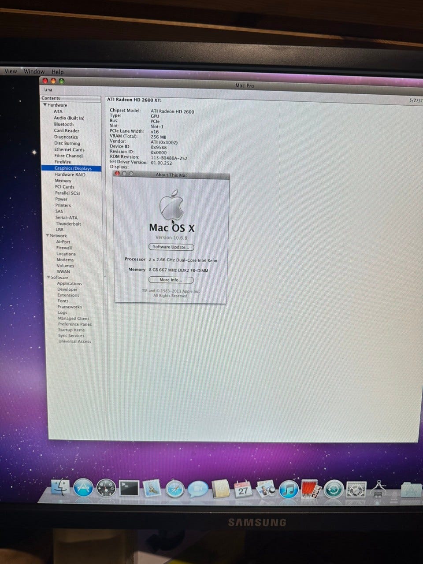
Task: Click the Version 10.6.8 text
Action: pyautogui.click(x=171, y=237)
